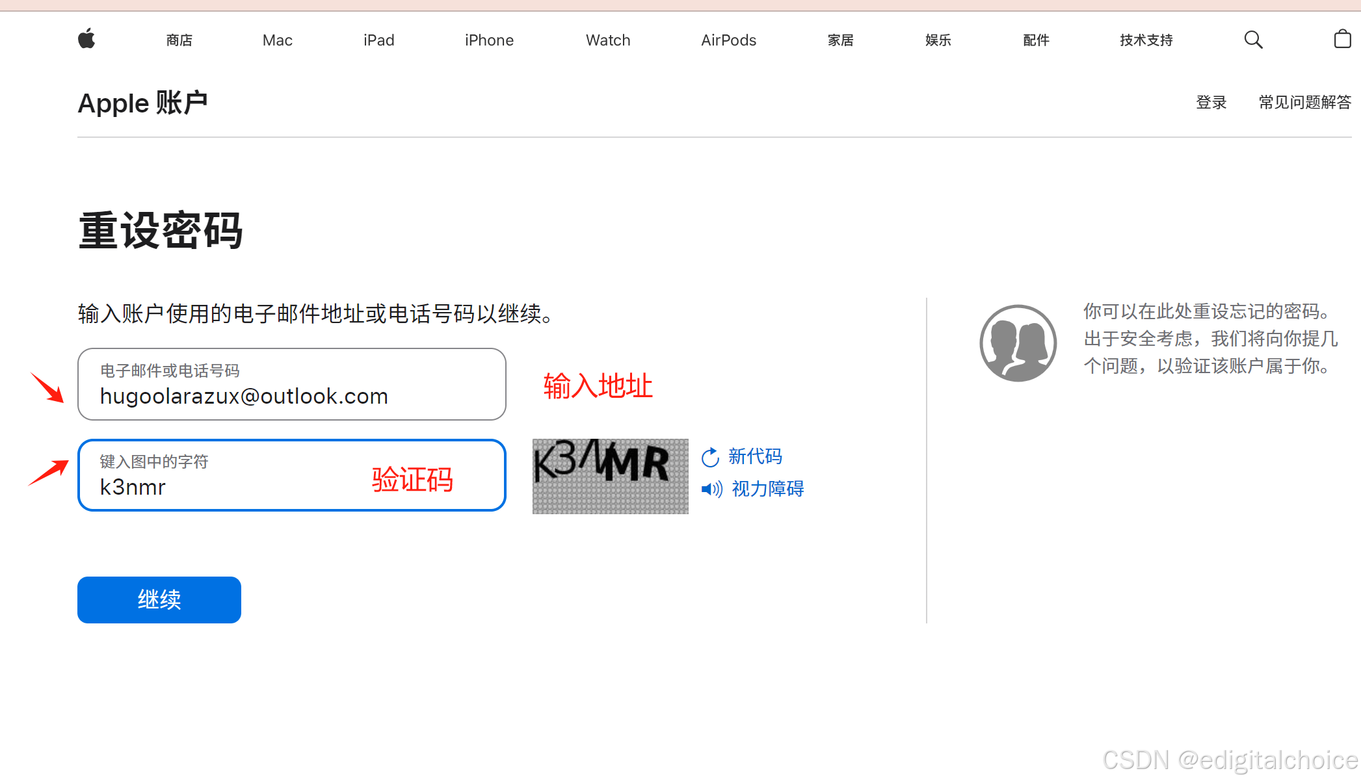Open the 技术支持 menu item
1361x782 pixels.
pyautogui.click(x=1146, y=40)
